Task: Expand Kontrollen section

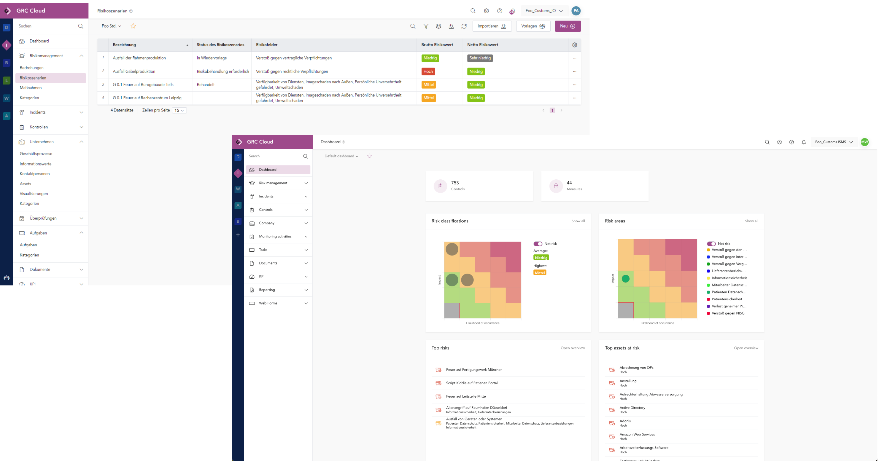Action: pos(50,127)
